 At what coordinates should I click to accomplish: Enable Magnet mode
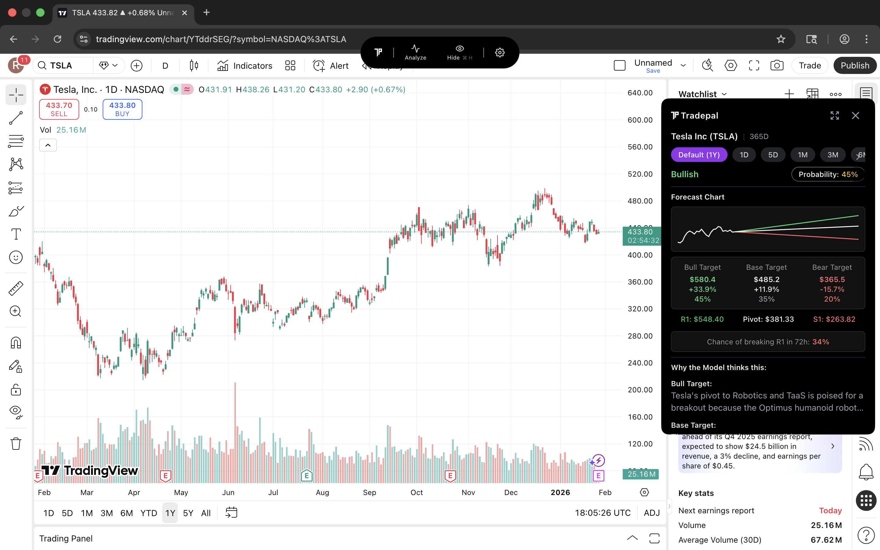(16, 342)
